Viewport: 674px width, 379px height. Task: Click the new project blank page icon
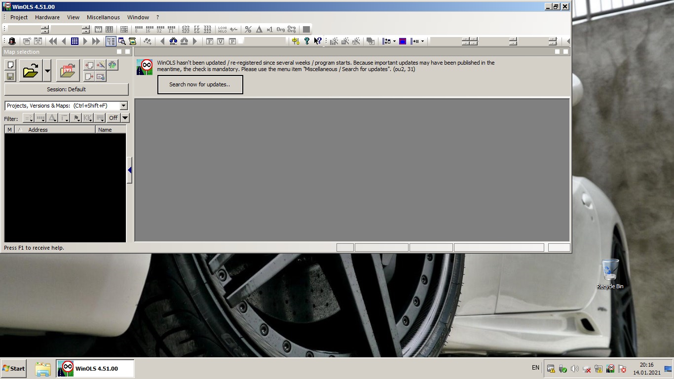tap(10, 65)
